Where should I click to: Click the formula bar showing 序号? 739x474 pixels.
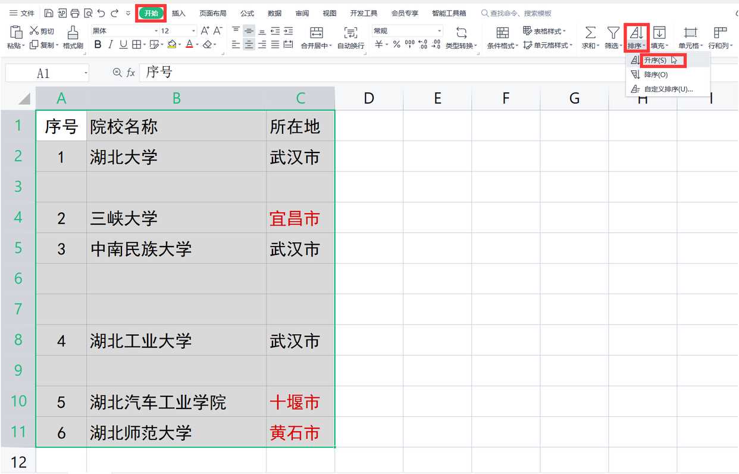(x=439, y=73)
